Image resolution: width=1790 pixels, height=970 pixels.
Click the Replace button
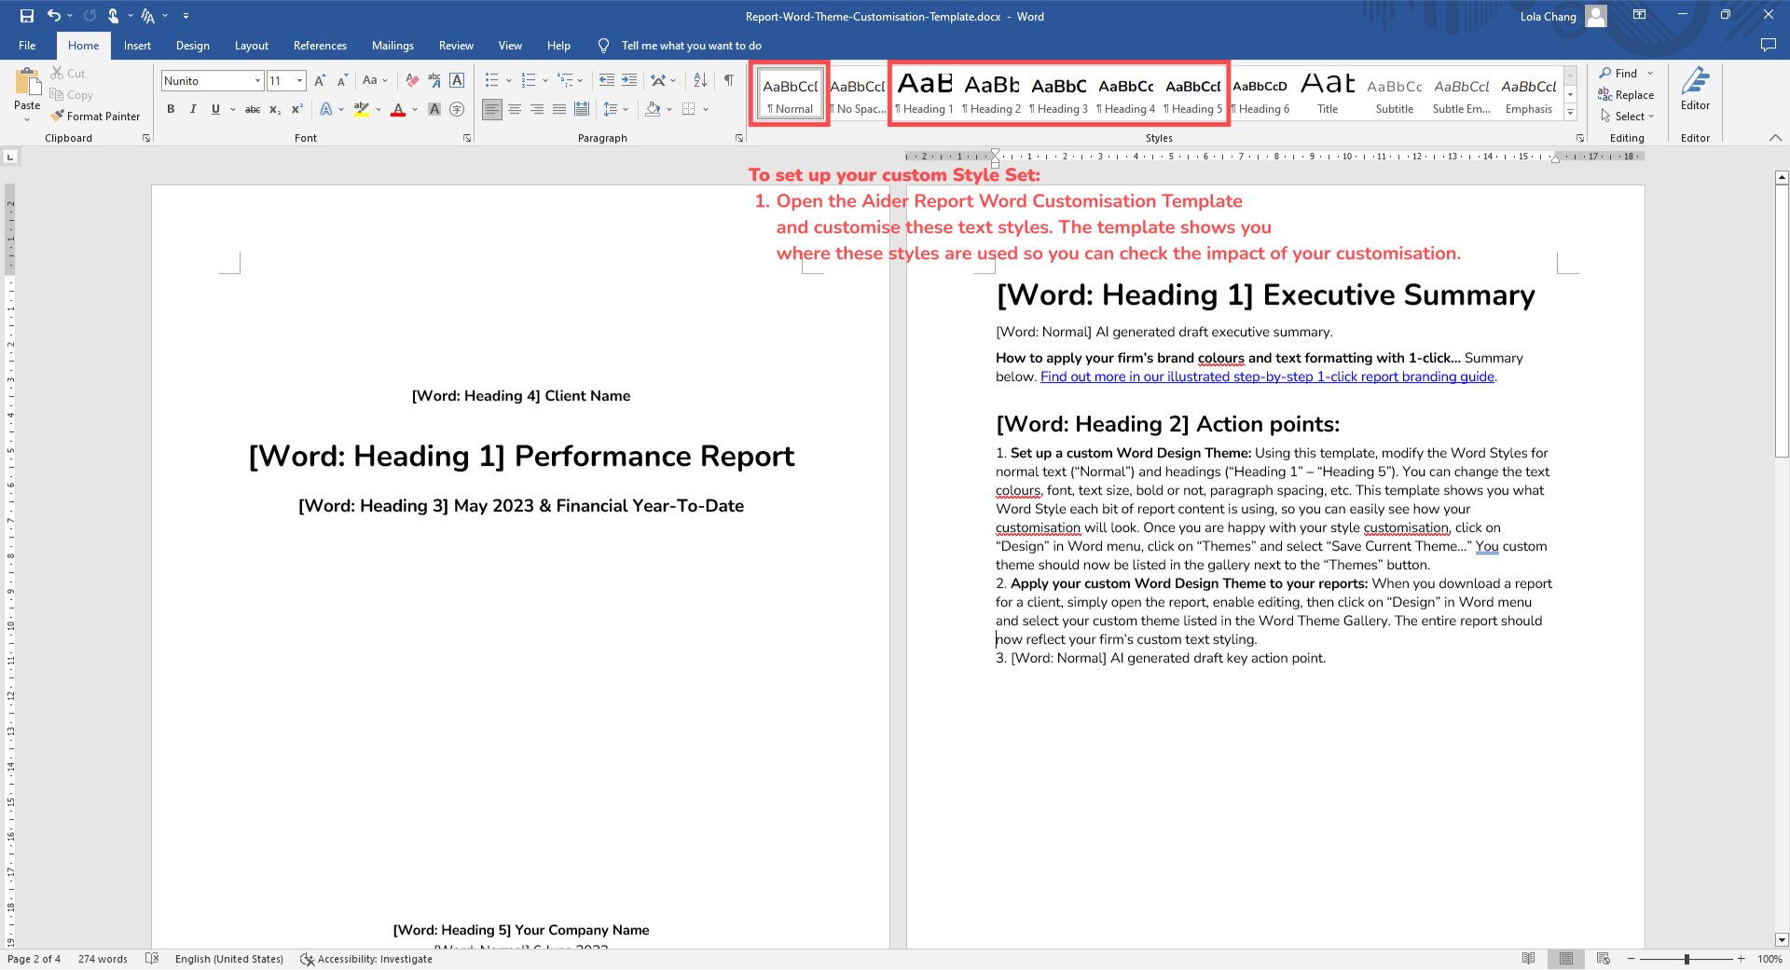tap(1626, 95)
